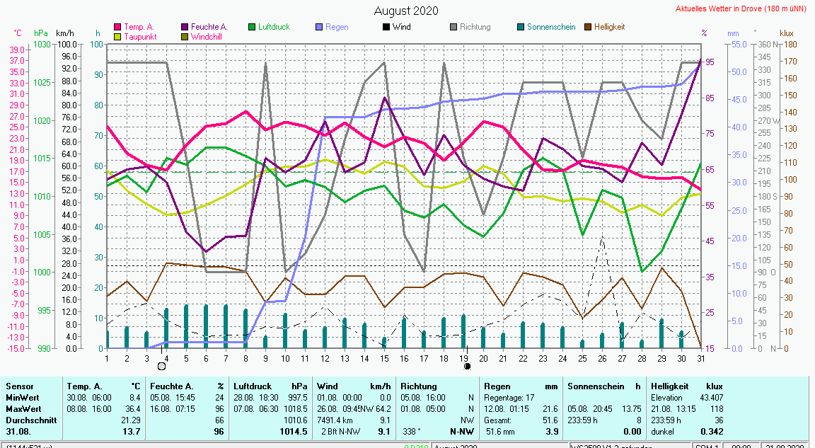The width and height of the screenshot is (815, 448).
Task: Click the purple Feuchte A. legend square
Action: (185, 27)
